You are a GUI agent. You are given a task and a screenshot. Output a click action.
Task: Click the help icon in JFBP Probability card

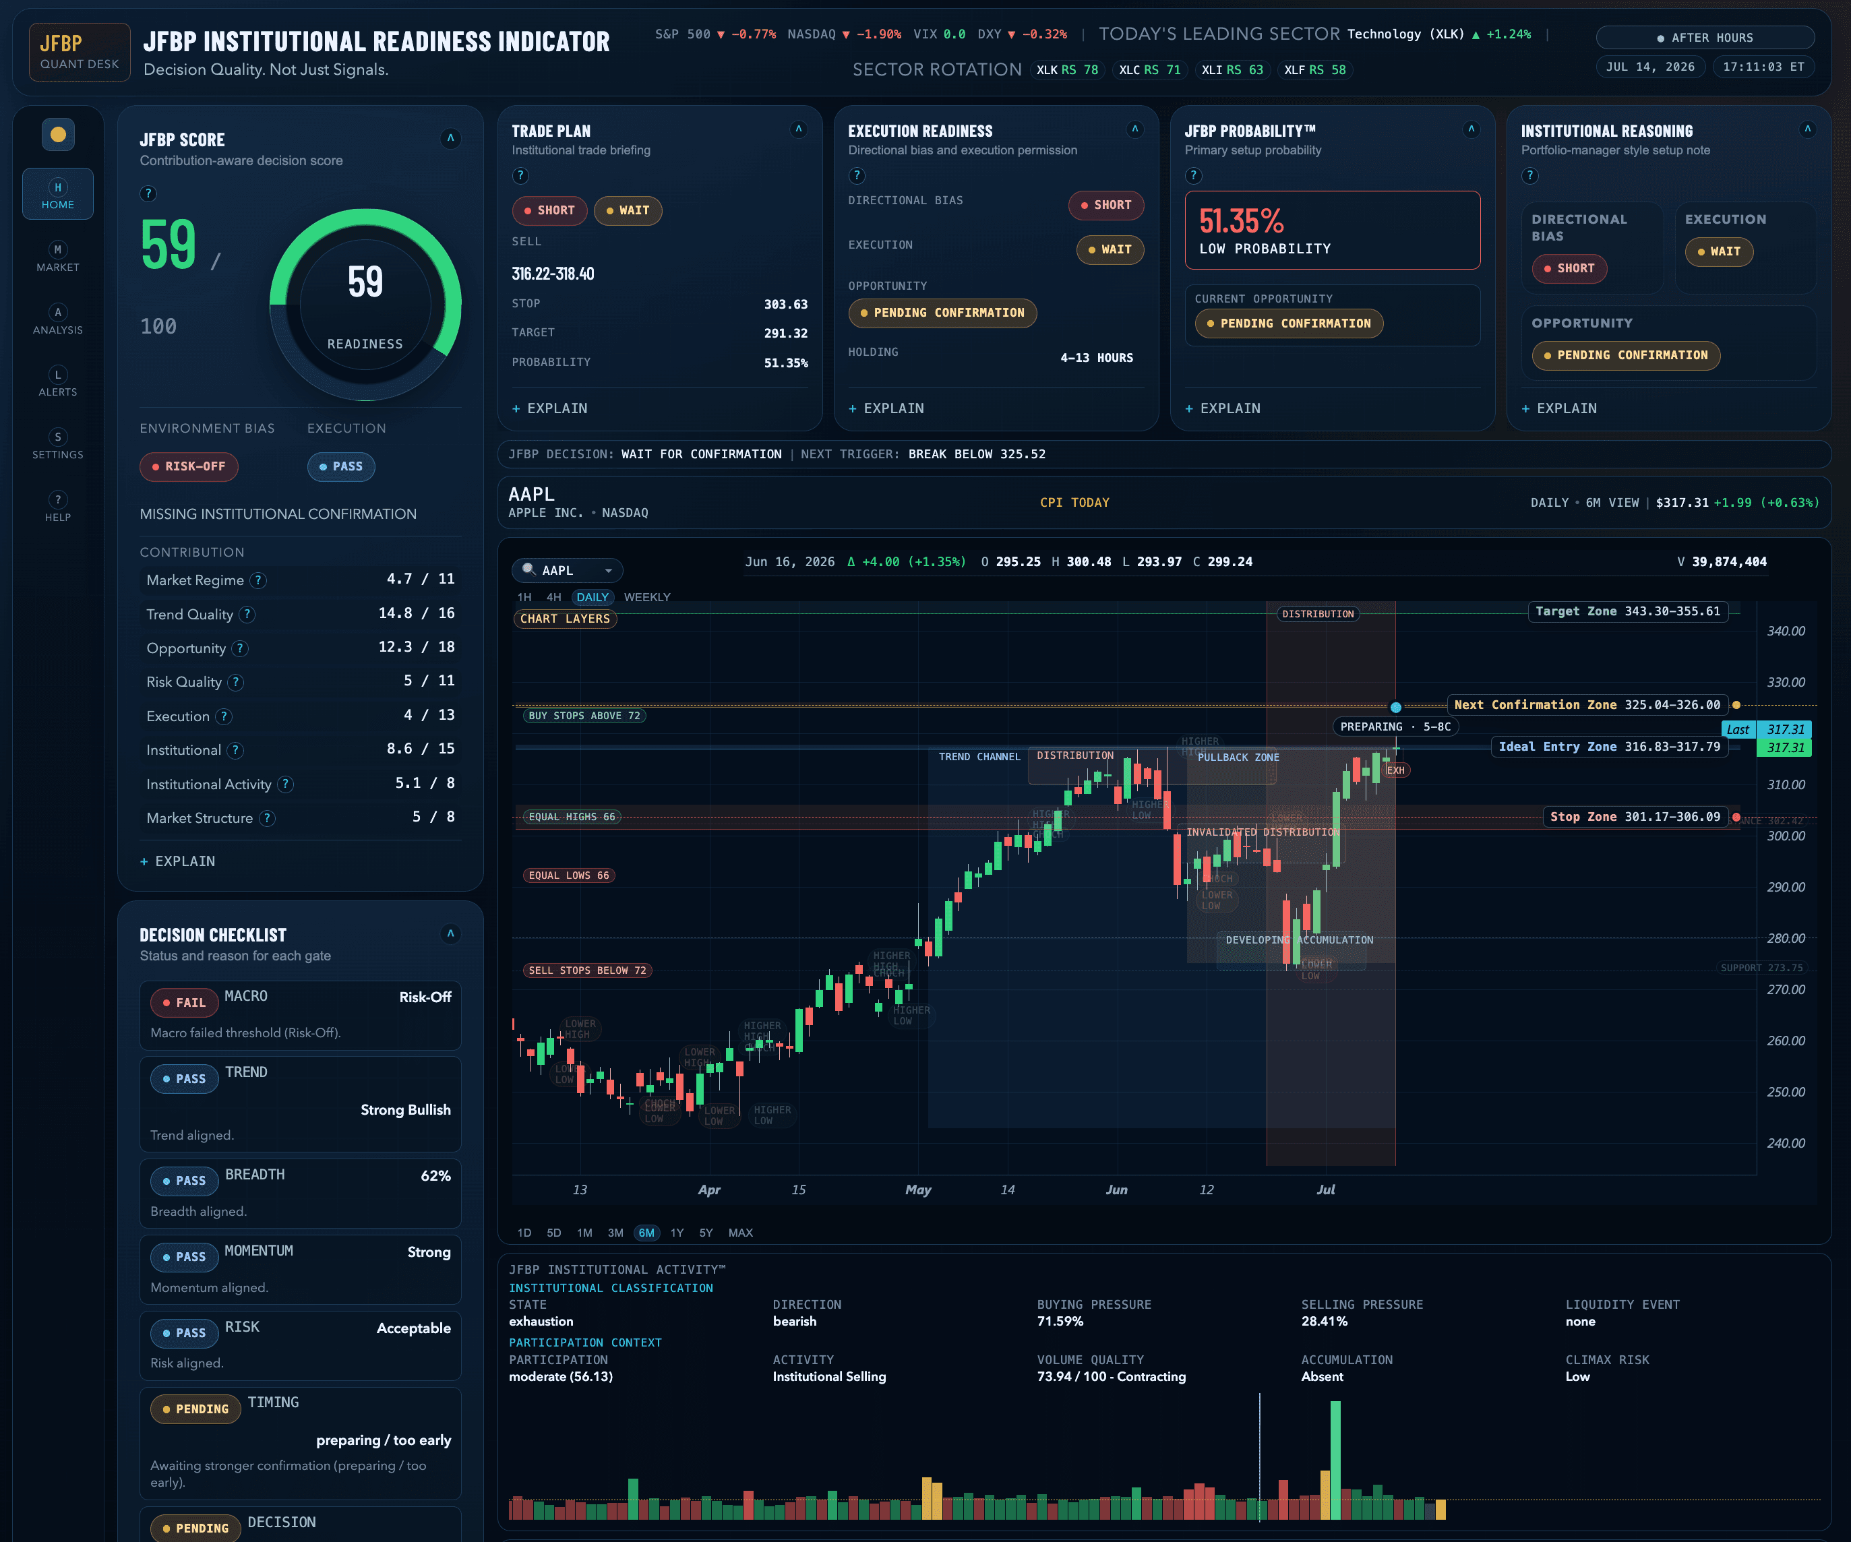coord(1194,175)
